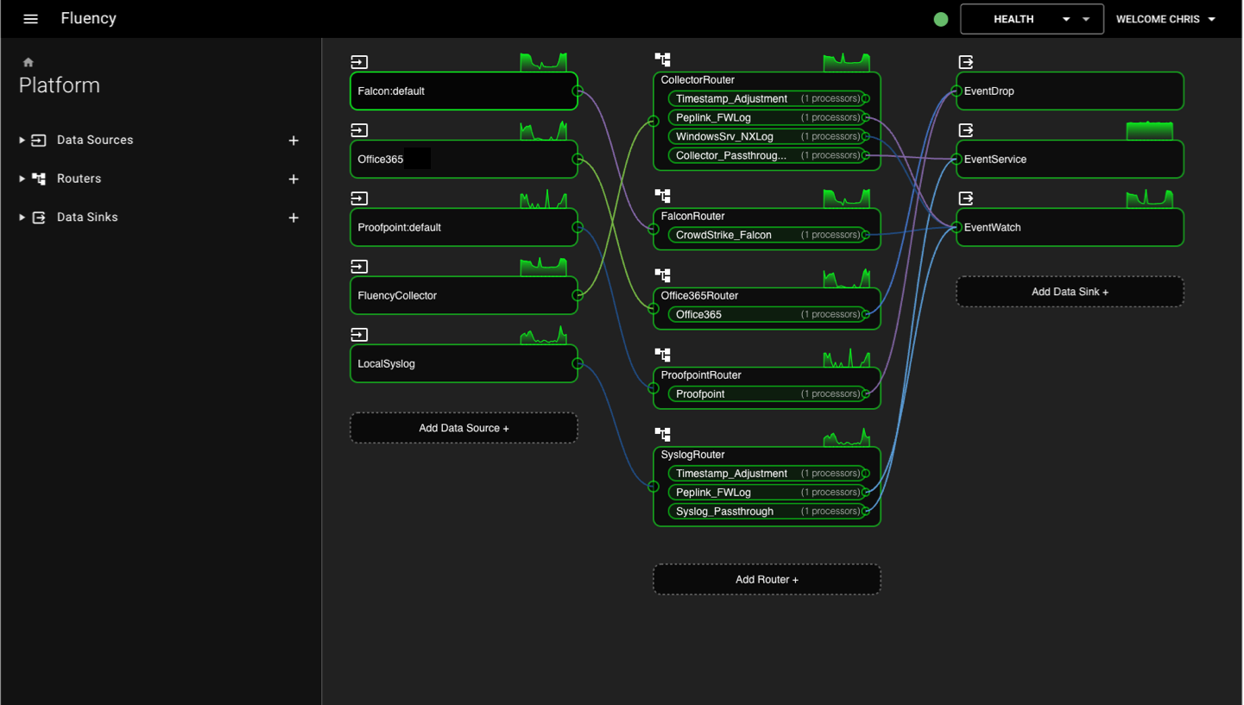Open Peplink_FWLog rule in SyslogRouter
Image resolution: width=1244 pixels, height=705 pixels.
point(767,493)
